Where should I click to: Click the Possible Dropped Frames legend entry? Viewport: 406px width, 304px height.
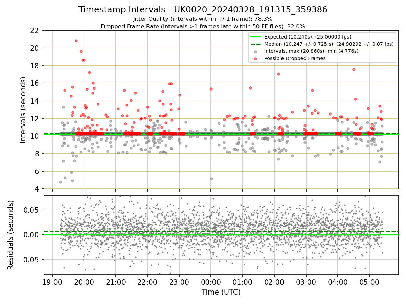click(x=295, y=58)
